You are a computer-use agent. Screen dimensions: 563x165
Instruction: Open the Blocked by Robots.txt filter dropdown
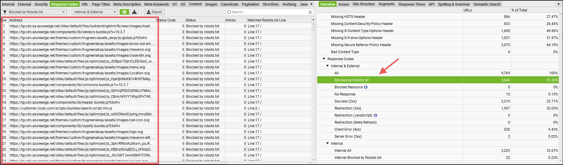click(x=34, y=12)
